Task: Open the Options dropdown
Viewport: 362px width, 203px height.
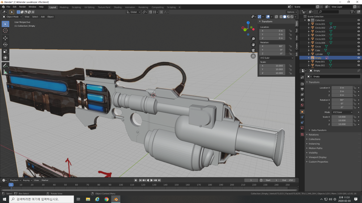Action: point(292,12)
